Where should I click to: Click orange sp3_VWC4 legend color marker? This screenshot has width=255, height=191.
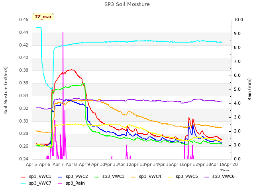tap(133, 177)
